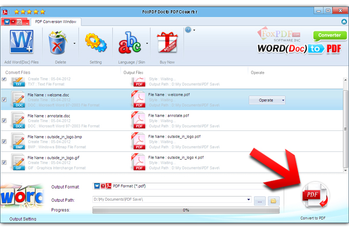Uncheck the welcome.doc checkbox
349x231 pixels.
[x=4, y=100]
